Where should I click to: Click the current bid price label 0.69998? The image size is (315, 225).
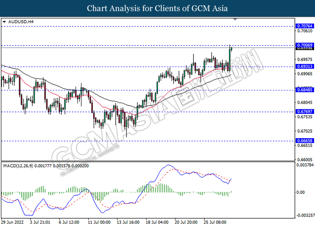tap(305, 49)
